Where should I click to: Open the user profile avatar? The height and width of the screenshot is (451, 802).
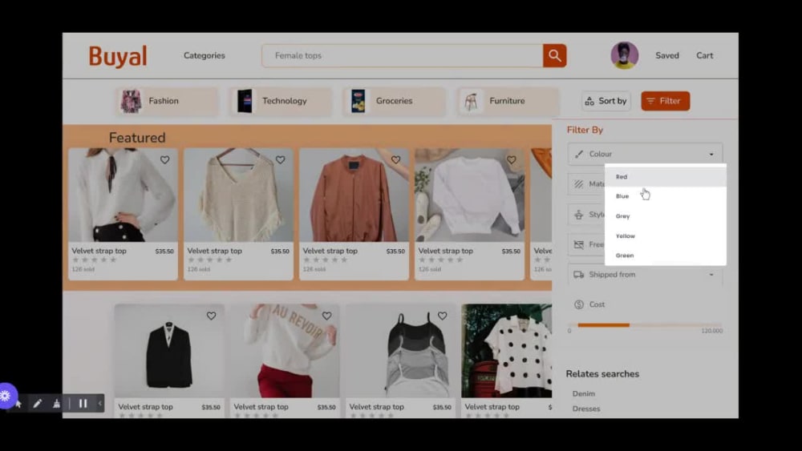pos(625,55)
